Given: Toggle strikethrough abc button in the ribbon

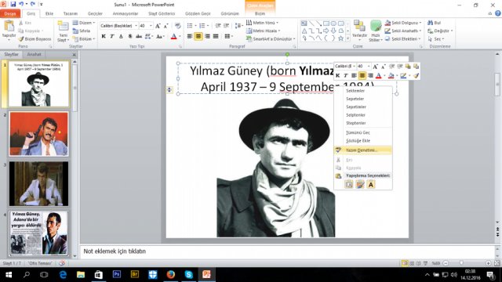Looking at the screenshot, I should click(x=139, y=37).
